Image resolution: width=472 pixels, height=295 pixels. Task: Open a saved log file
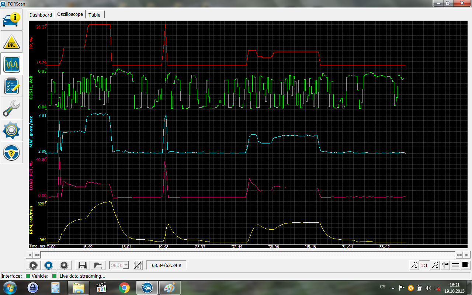(x=98, y=265)
